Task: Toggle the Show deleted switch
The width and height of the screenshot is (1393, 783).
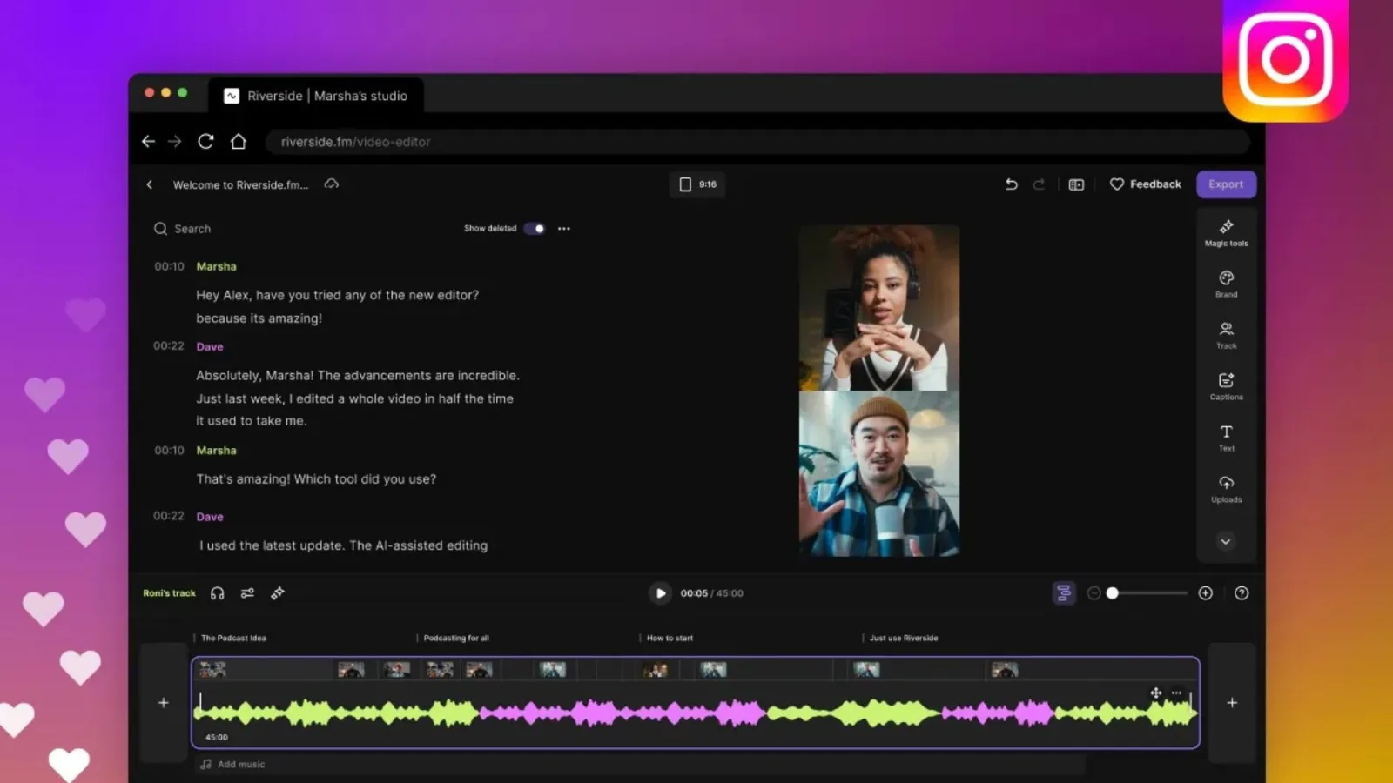Action: [x=535, y=229]
